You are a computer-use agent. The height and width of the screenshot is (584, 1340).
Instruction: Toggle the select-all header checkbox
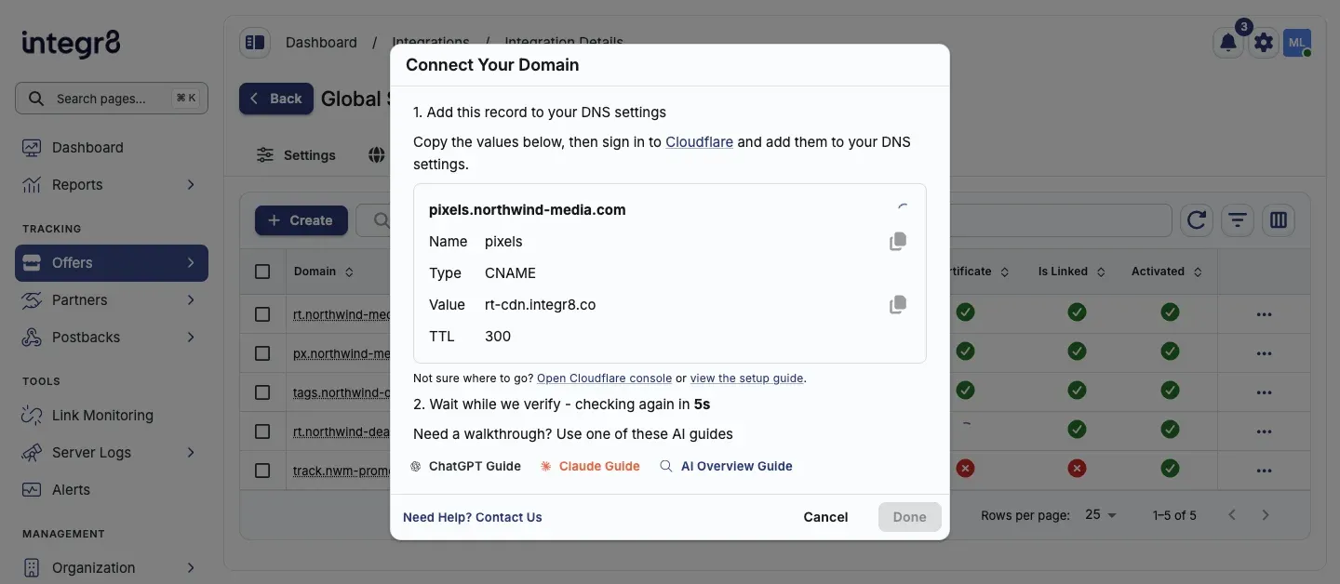[x=262, y=272]
